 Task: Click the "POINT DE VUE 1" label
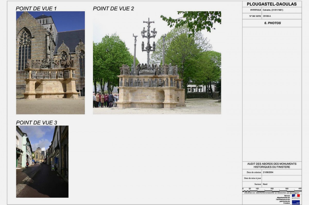(x=36, y=8)
